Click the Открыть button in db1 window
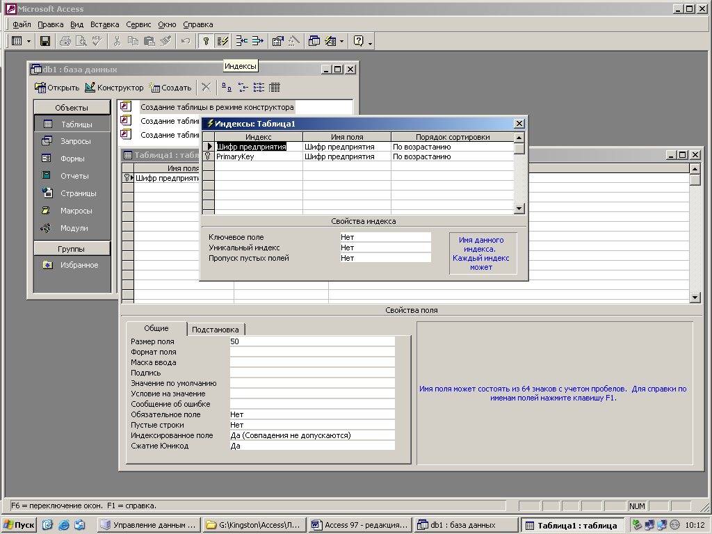 point(57,88)
